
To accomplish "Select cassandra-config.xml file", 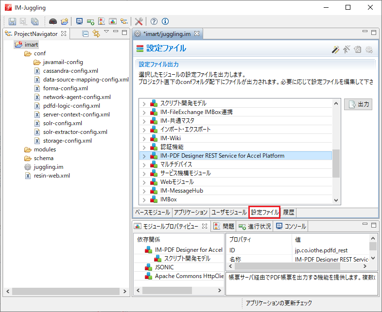I will tap(66, 71).
